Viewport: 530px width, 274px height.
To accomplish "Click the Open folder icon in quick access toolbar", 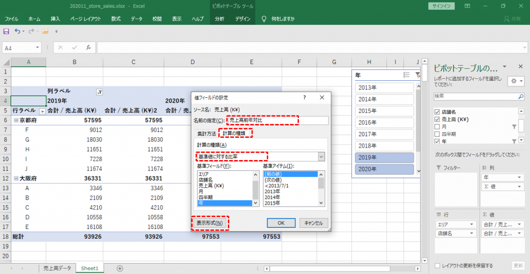I will 46,31.
